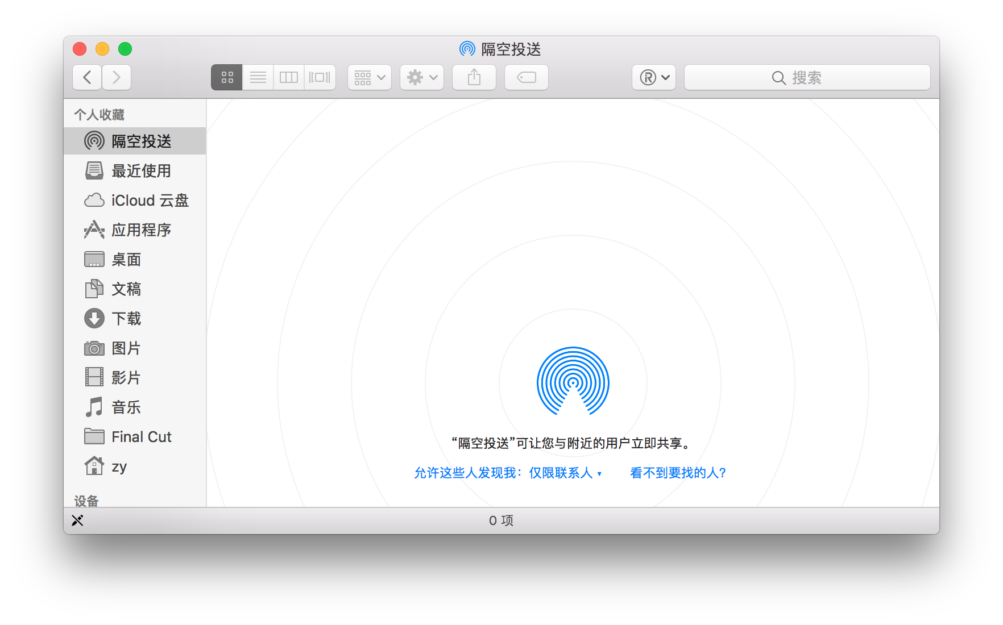
Task: Switch to list view in toolbar
Action: 258,77
